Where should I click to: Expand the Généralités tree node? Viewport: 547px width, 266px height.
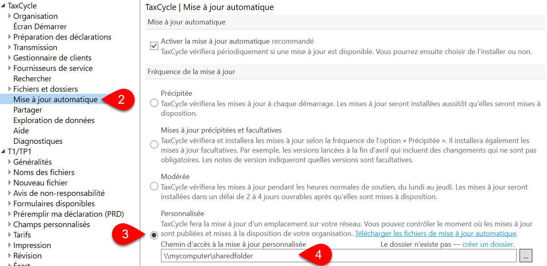(10, 162)
